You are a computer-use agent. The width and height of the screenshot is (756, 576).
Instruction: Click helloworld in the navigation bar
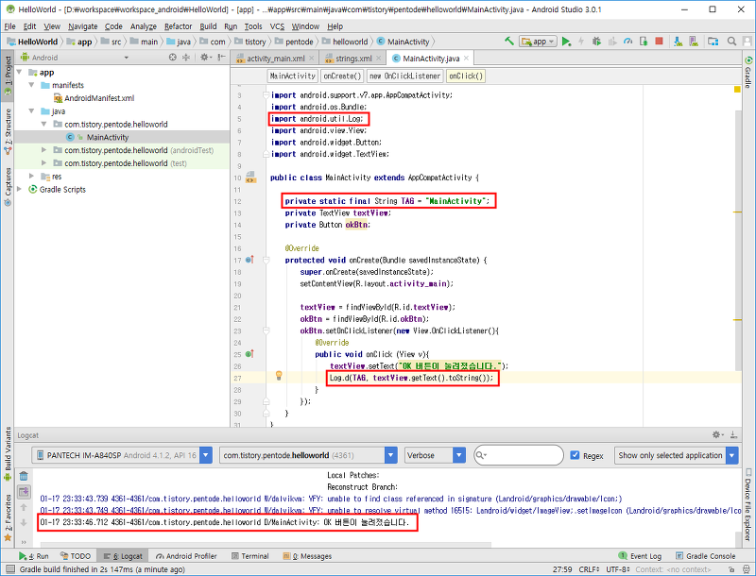pyautogui.click(x=345, y=42)
